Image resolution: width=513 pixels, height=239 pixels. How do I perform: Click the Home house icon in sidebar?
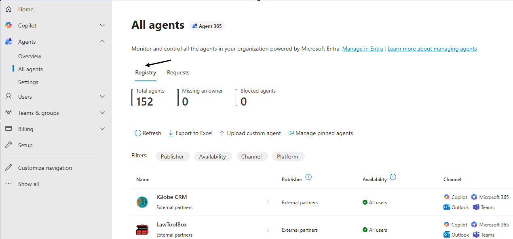click(x=8, y=9)
